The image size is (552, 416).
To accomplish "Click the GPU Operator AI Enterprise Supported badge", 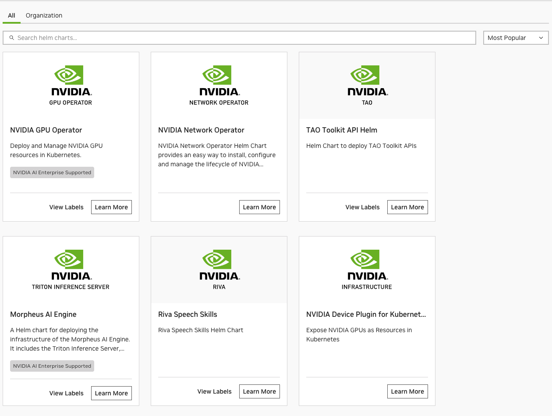I will pyautogui.click(x=52, y=172).
